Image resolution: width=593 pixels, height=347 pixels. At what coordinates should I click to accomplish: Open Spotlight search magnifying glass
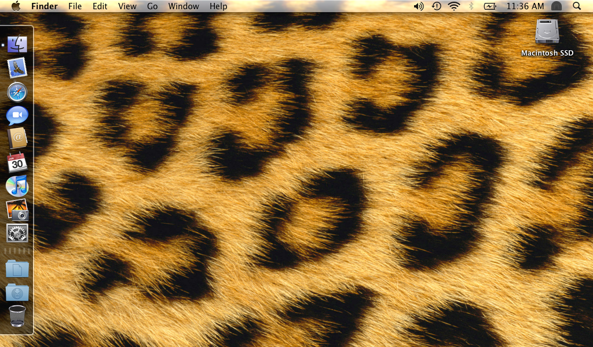[x=577, y=6]
